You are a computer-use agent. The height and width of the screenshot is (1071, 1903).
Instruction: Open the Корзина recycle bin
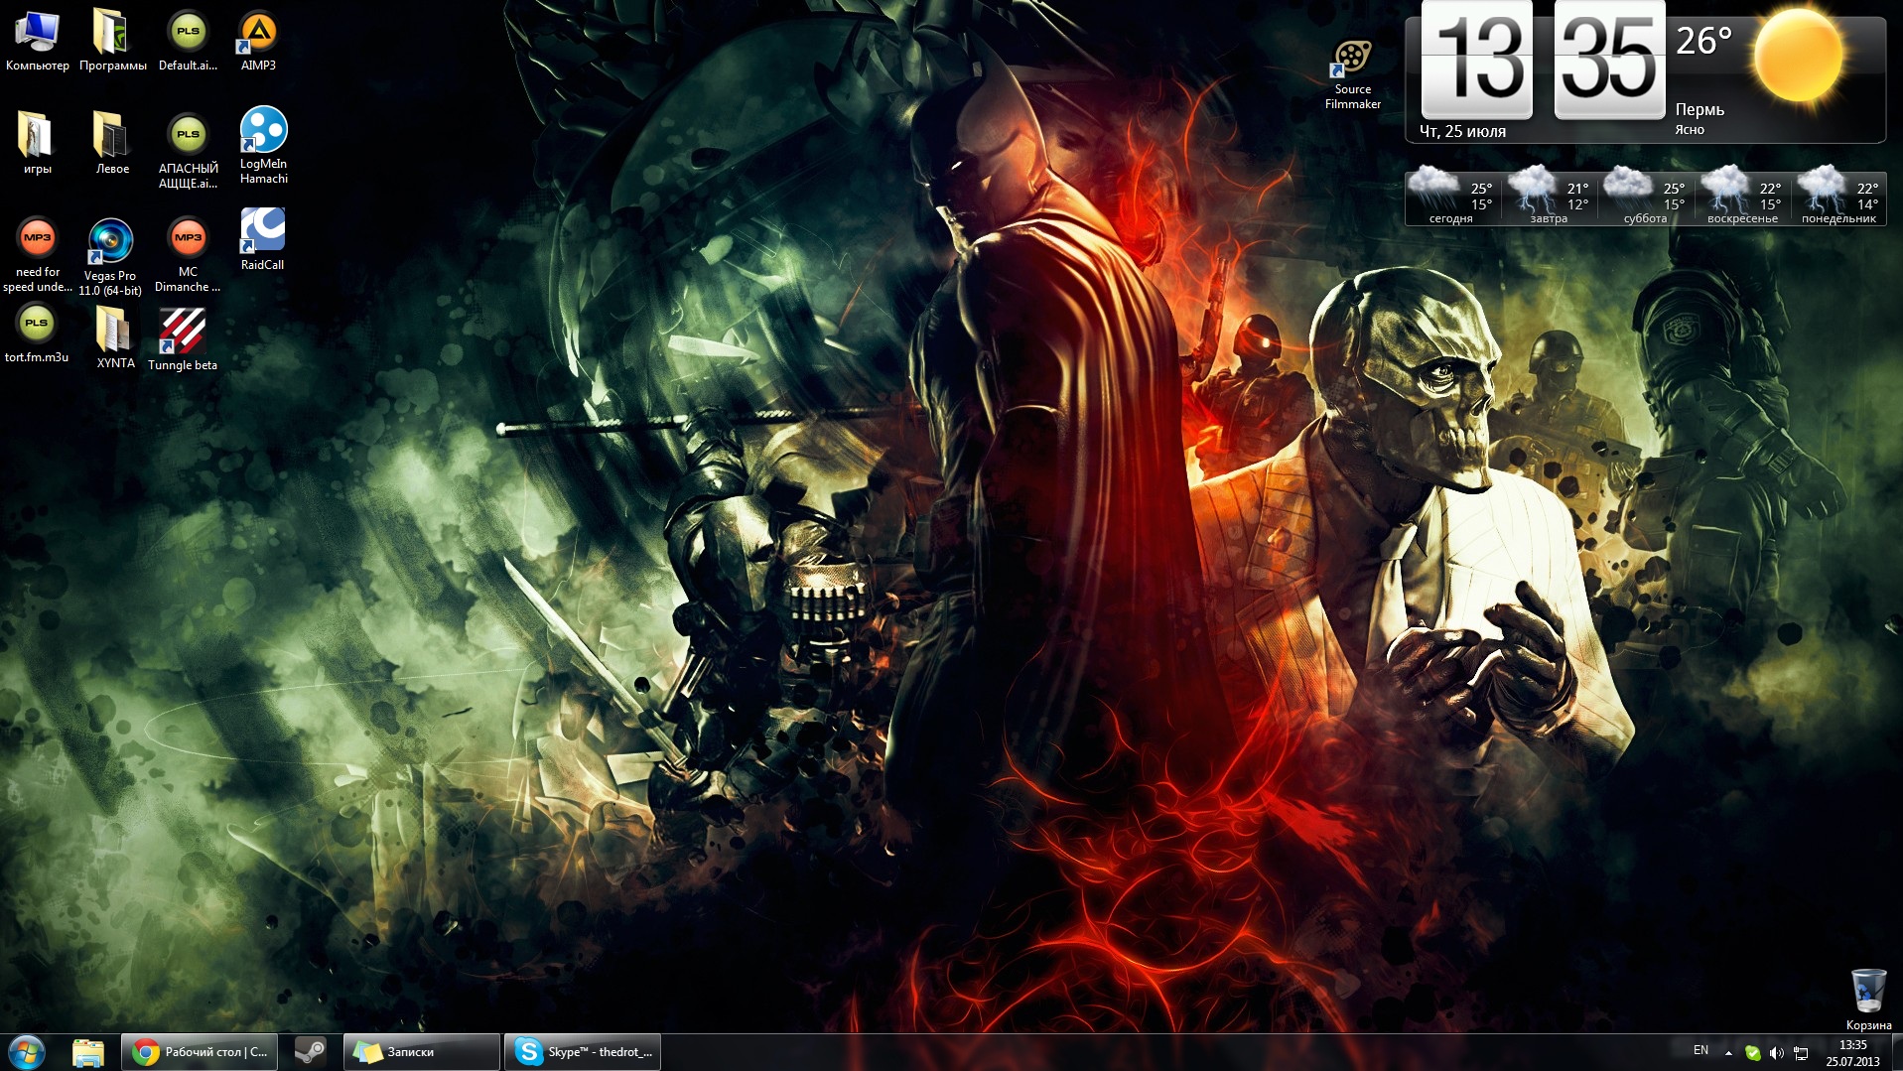[x=1868, y=1000]
